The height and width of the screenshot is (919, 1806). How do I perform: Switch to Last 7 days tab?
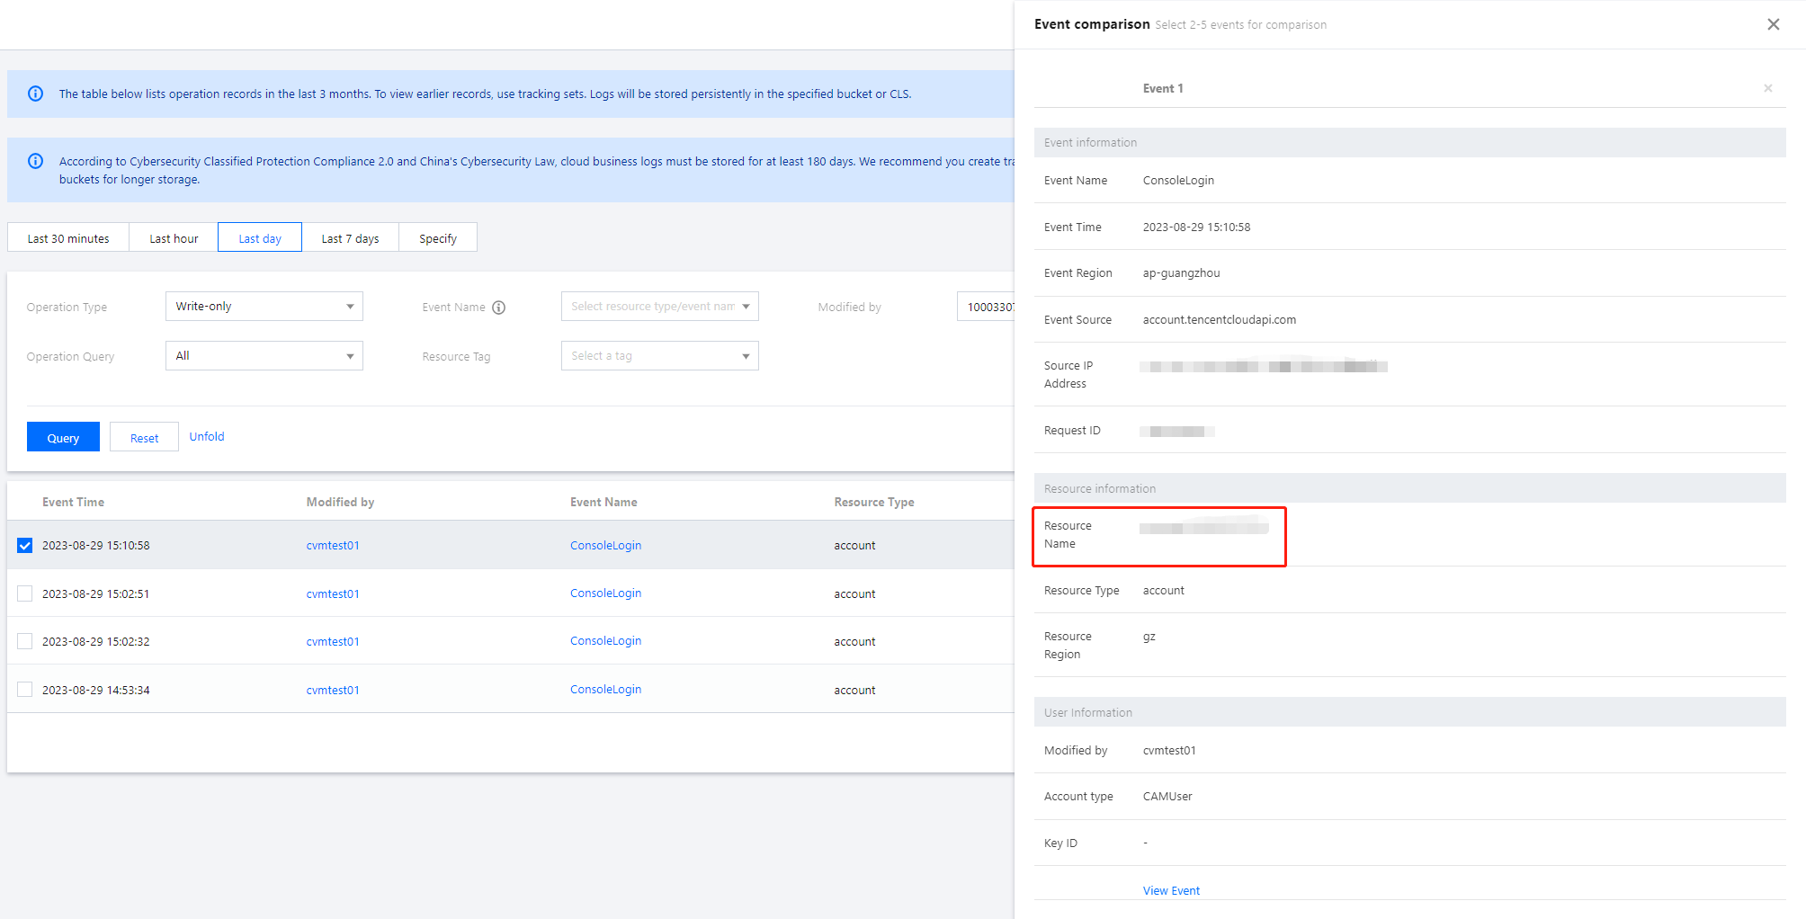tap(350, 238)
